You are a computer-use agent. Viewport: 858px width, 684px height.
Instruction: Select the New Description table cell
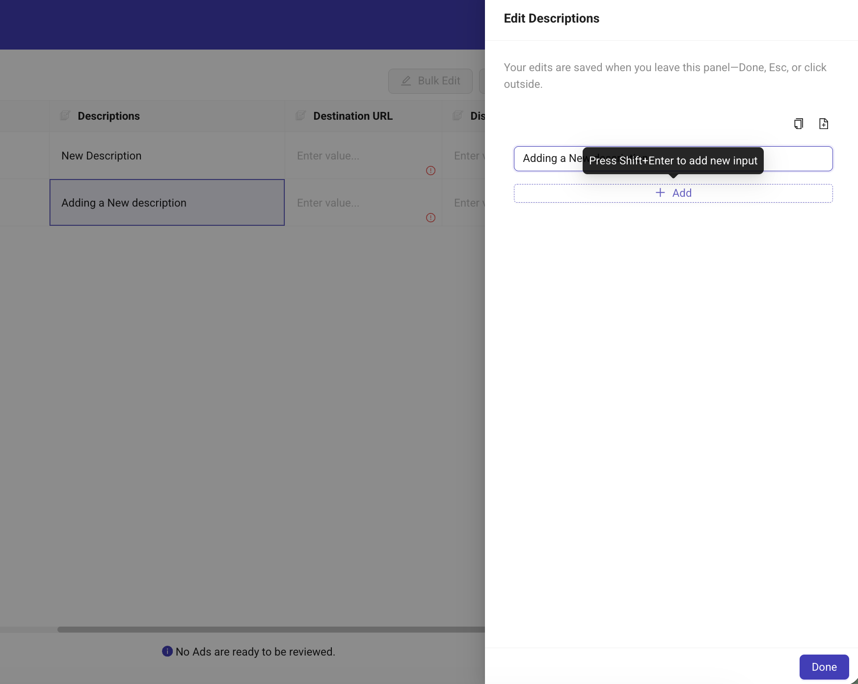click(167, 156)
